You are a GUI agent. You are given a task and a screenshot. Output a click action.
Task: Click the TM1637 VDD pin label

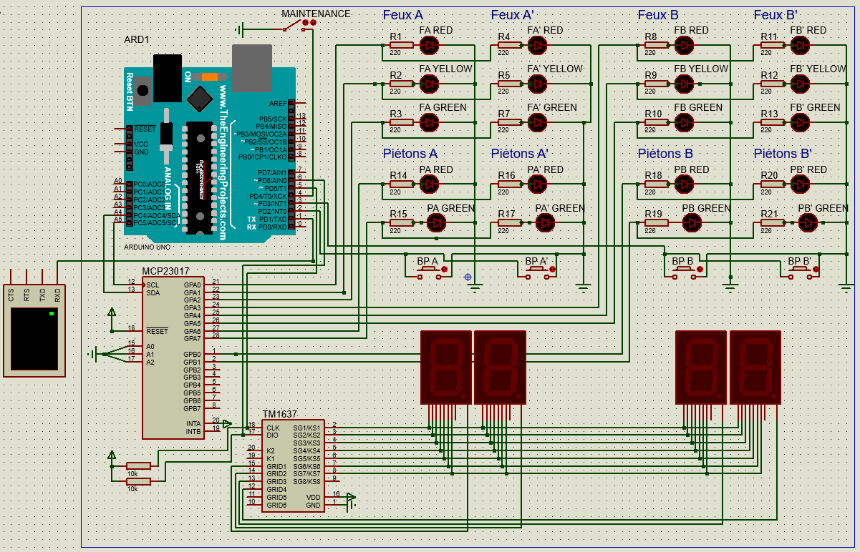(x=314, y=497)
